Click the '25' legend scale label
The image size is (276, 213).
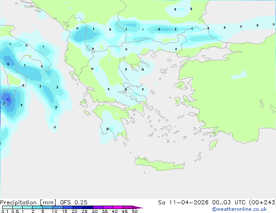84,211
